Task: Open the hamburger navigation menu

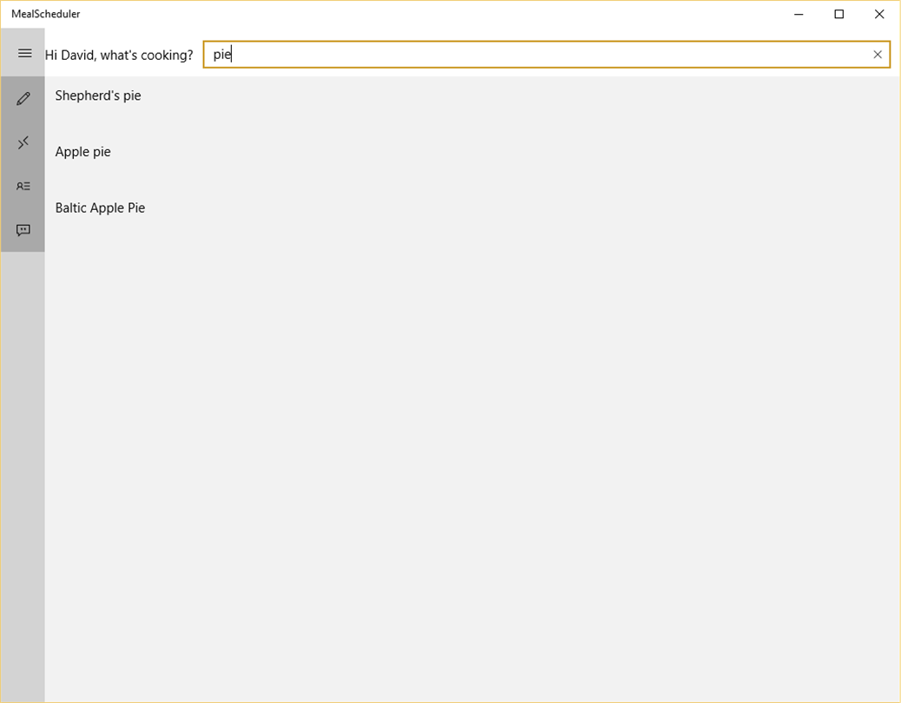Action: click(x=24, y=54)
